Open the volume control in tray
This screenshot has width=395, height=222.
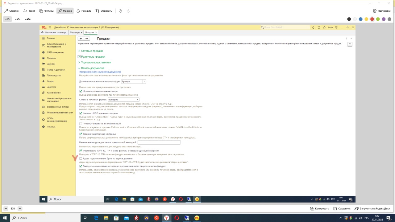[x=361, y=218]
